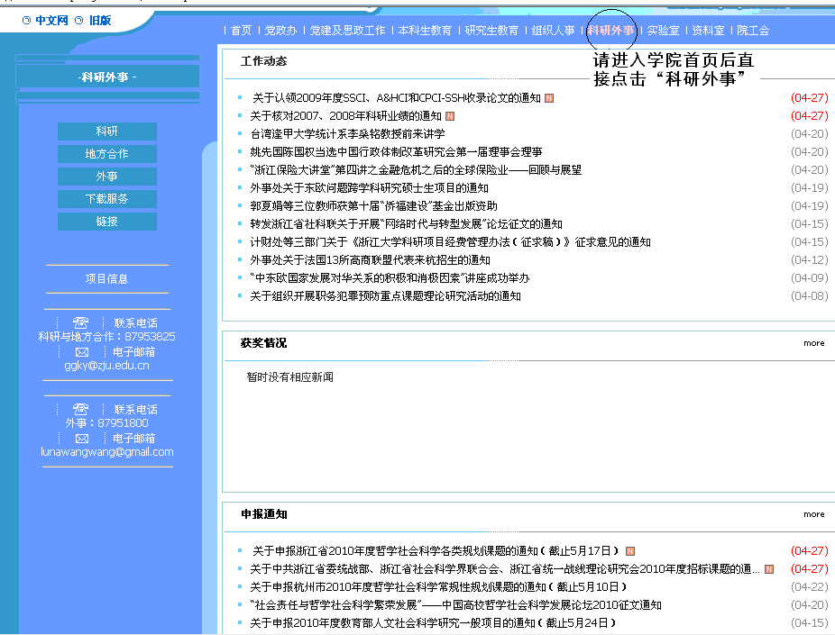Open notice 关于组织开展职务犯罪预防重点课题理论研究活动的通知
This screenshot has height=635, width=835.
[x=386, y=296]
